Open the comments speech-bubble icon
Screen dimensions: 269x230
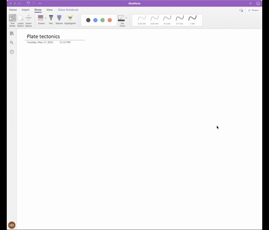point(241,10)
